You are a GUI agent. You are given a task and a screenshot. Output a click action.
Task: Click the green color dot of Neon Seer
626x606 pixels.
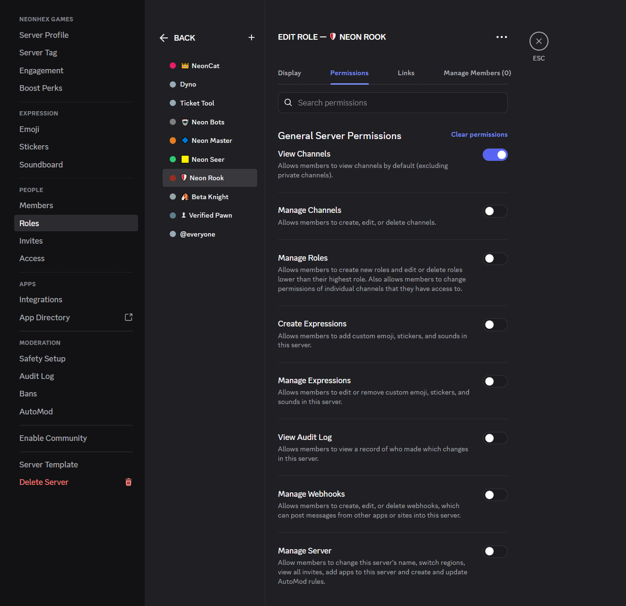pyautogui.click(x=173, y=159)
